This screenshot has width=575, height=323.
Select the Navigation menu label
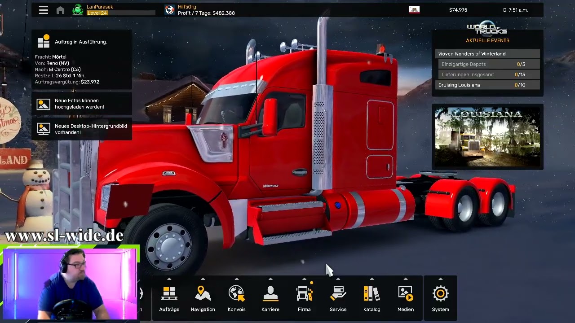[203, 310]
